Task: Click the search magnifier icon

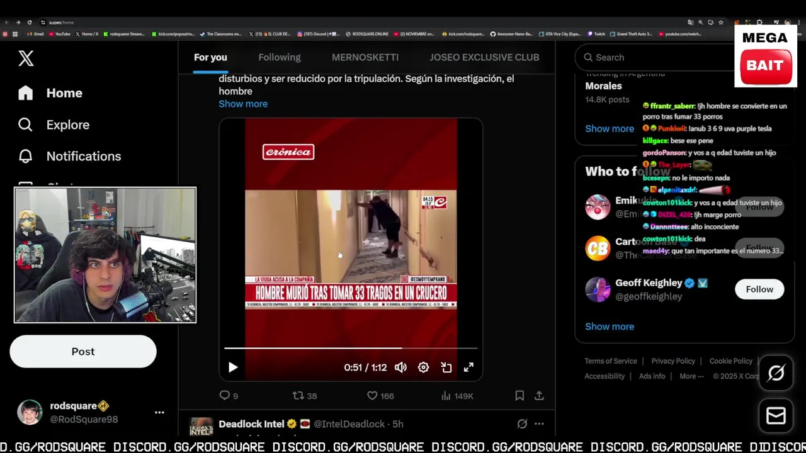Action: point(588,57)
